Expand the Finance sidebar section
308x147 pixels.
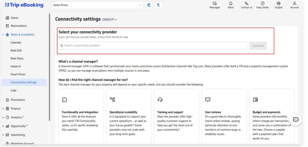[3, 109]
